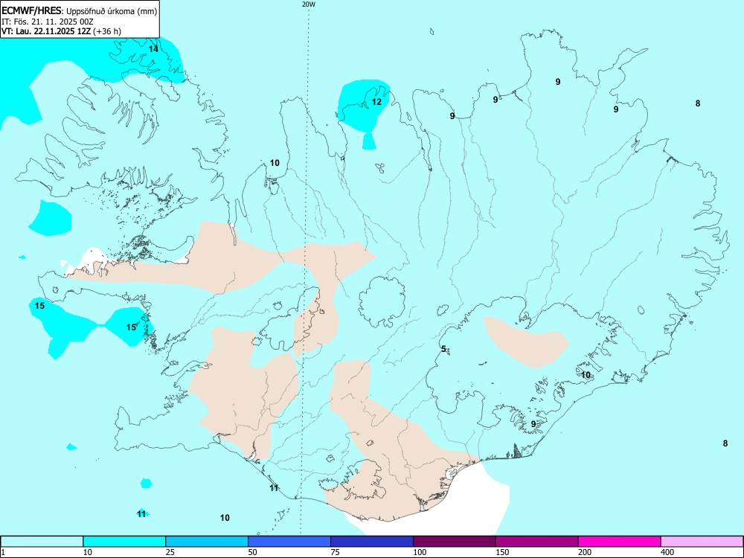Click the legend tick label '100'
This screenshot has width=744, height=558.
tap(420, 552)
